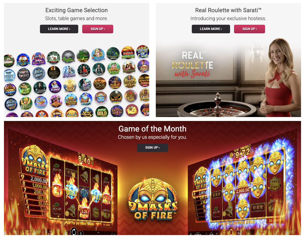Open the Mega Moolah game icon
Screen dimensions: 305x238
point(128,53)
